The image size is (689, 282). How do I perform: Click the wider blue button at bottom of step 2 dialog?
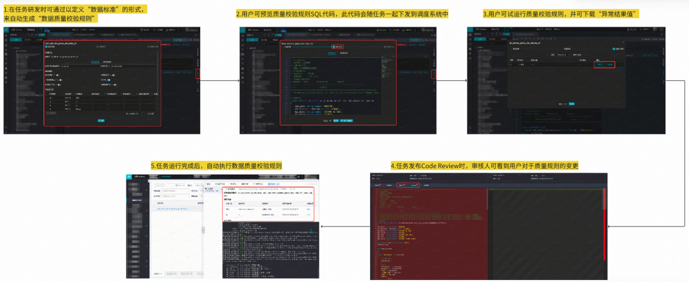tap(347, 120)
